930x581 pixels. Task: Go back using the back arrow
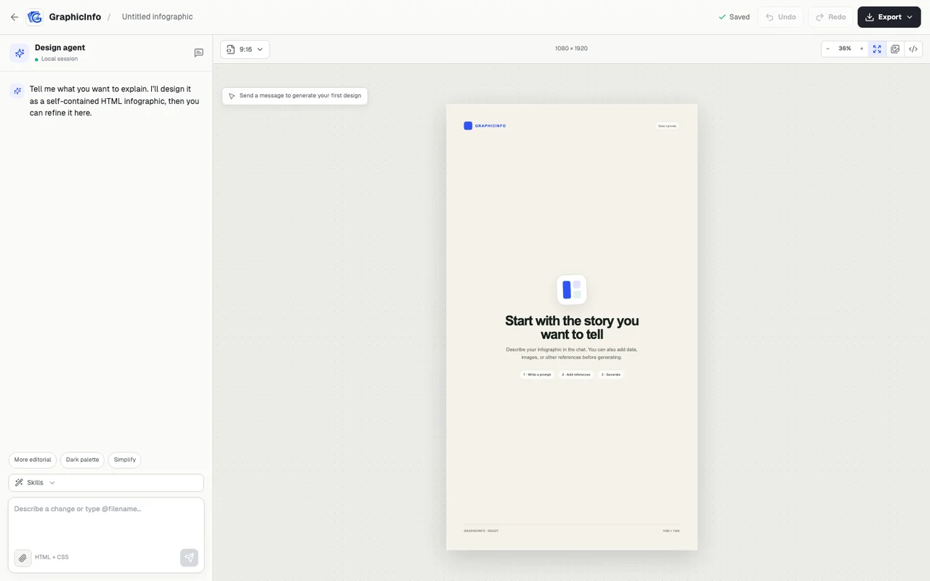click(x=15, y=17)
